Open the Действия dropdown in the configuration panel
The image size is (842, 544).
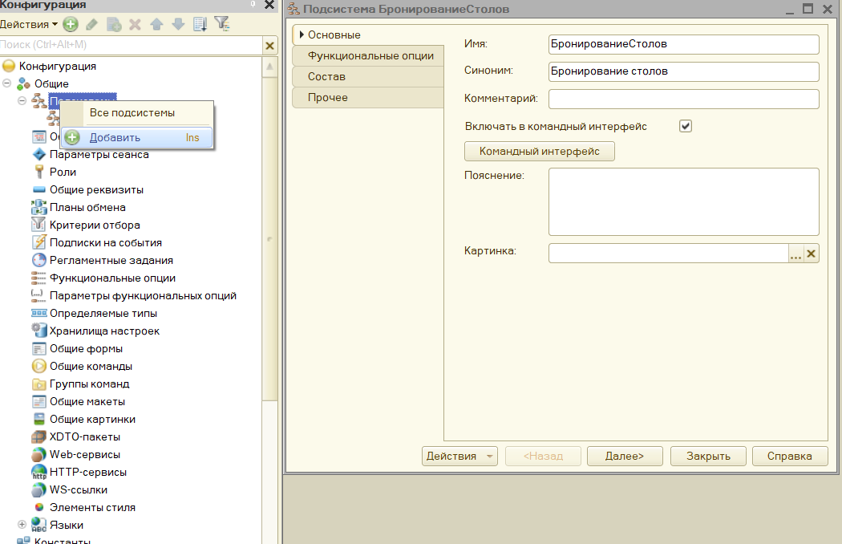[x=29, y=25]
